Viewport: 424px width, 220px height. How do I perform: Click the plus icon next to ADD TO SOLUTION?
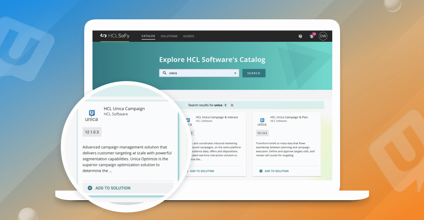click(89, 188)
